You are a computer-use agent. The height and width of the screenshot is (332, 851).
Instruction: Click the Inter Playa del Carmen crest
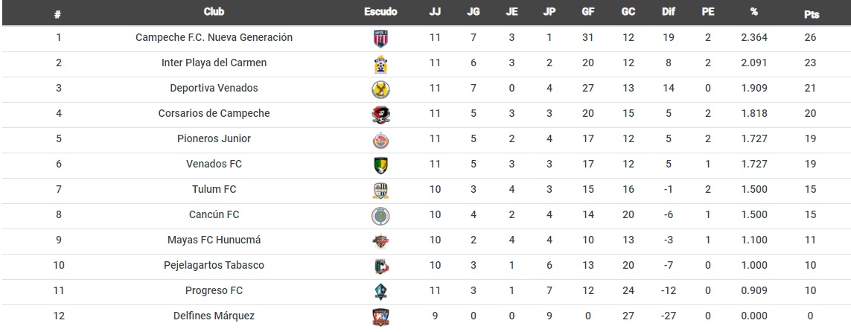[x=380, y=64]
